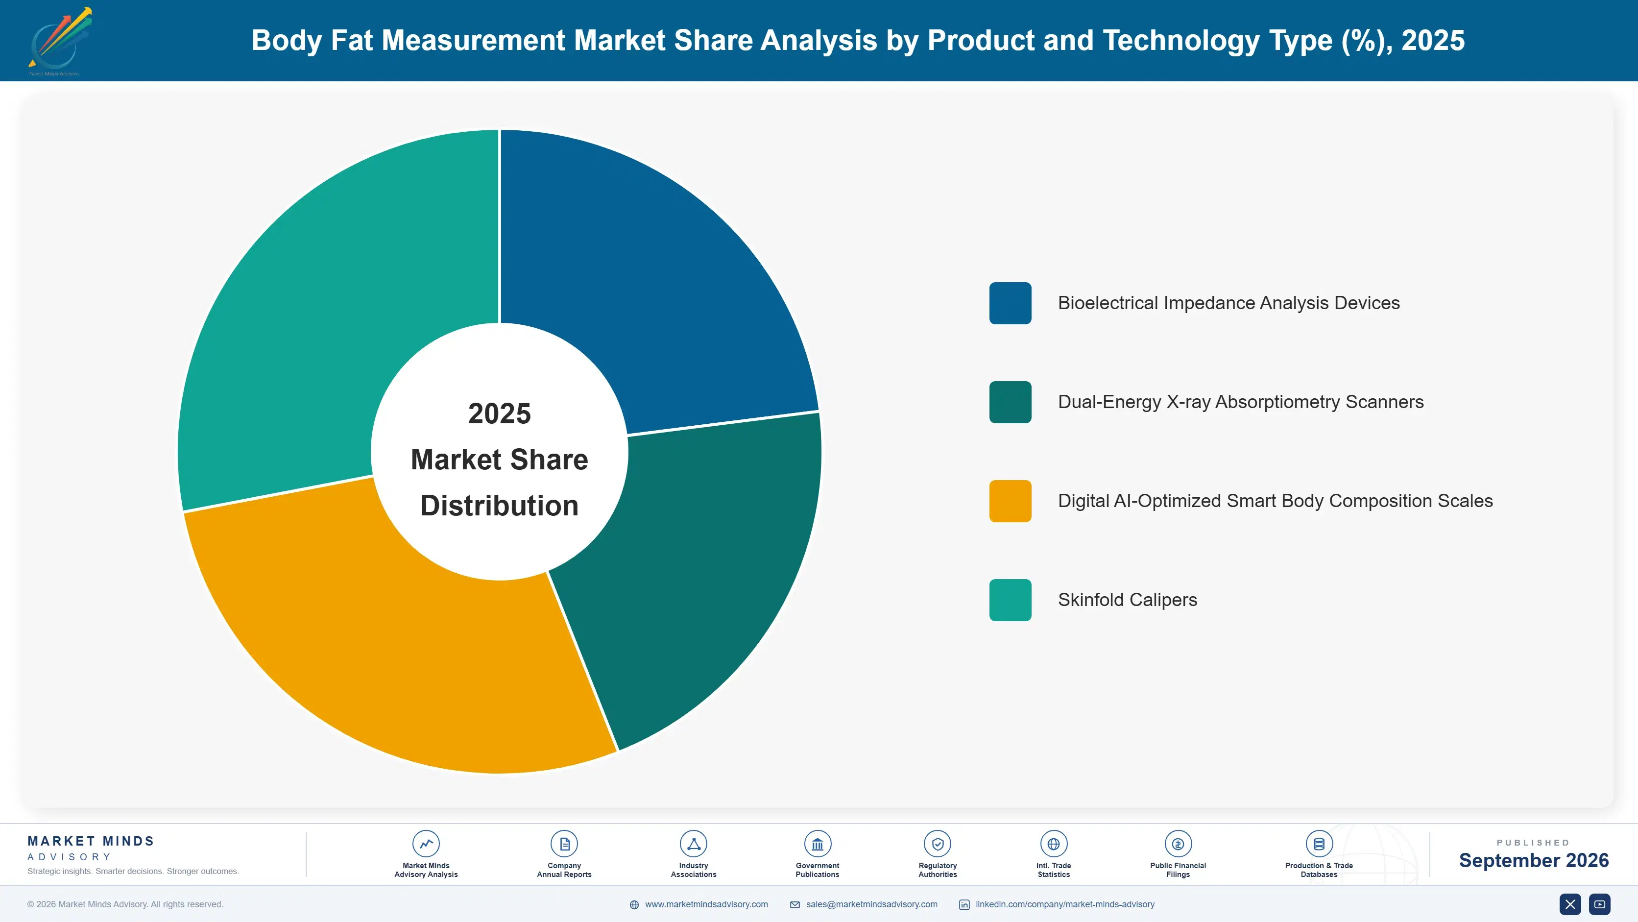Screen dimensions: 1638x922
Task: Click the 2025 Market Share Distribution center text
Action: (499, 459)
